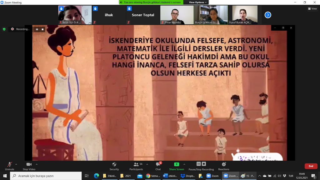This screenshot has width=320, height=180.
Task: Open the Mail app on taskbar
Action: point(140,176)
